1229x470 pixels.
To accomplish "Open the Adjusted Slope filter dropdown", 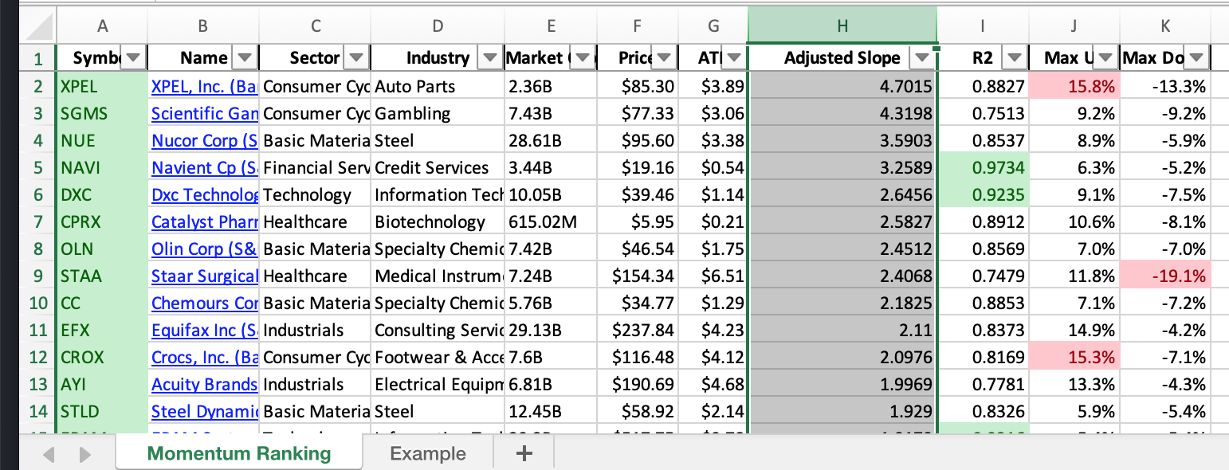I will pyautogui.click(x=922, y=58).
